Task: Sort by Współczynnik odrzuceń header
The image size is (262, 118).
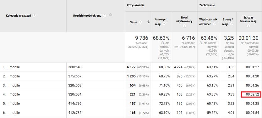Action: (x=208, y=22)
